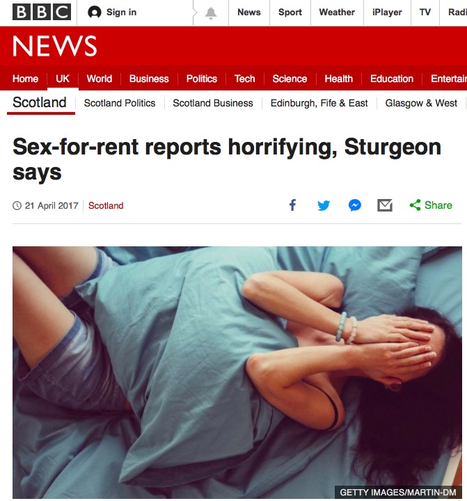Open notifications bell icon

pos(211,13)
